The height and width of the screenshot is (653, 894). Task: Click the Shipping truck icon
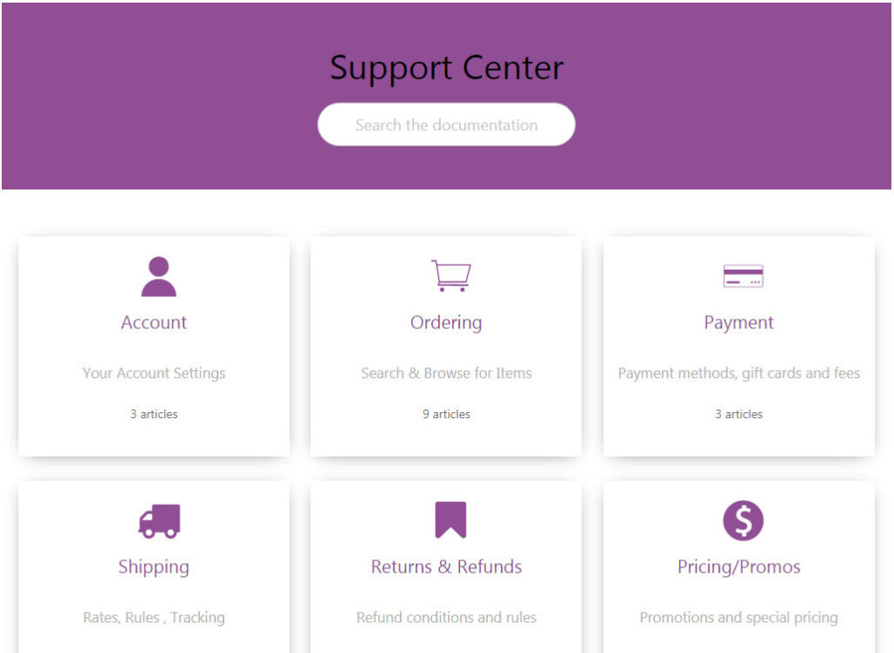pyautogui.click(x=159, y=520)
